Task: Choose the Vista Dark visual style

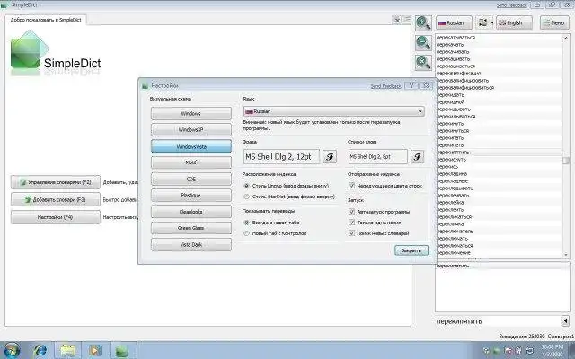Action: [x=191, y=245]
